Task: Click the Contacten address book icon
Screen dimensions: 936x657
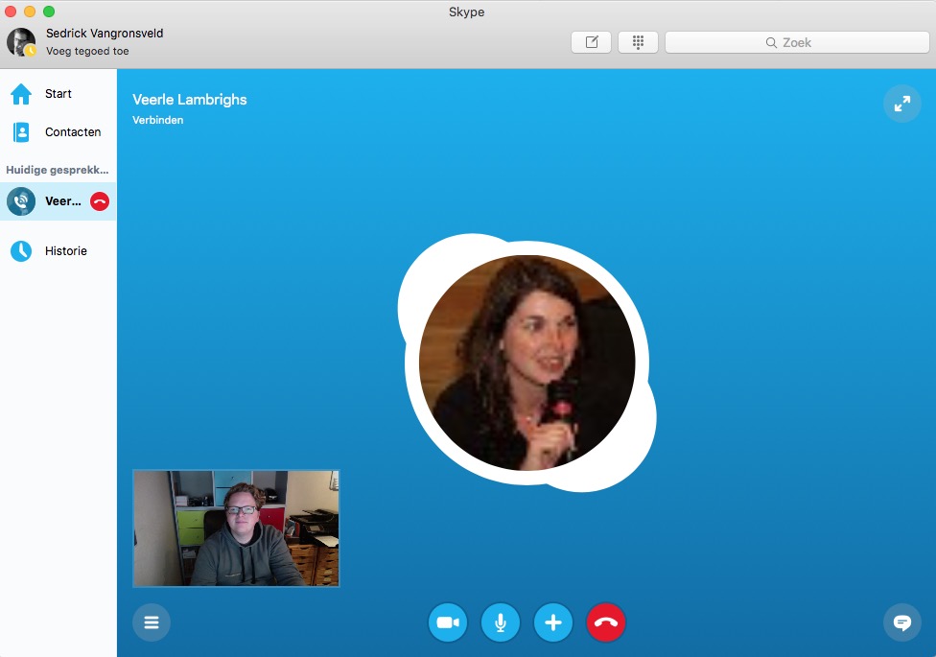Action: click(21, 132)
